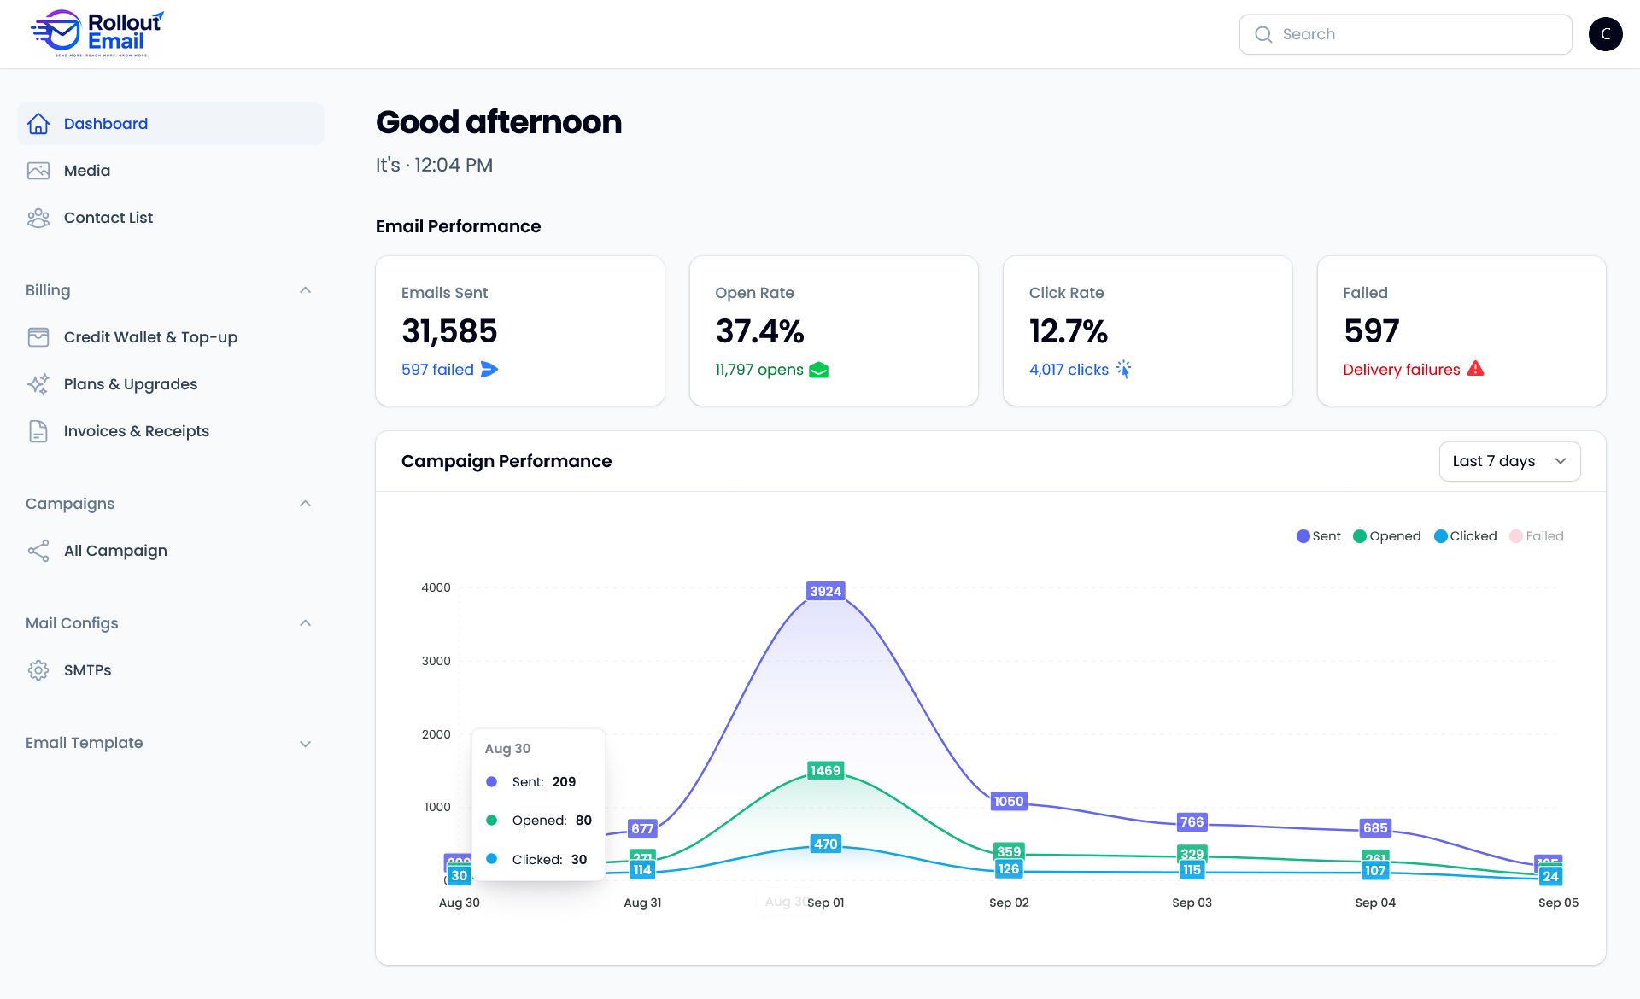Open the Dashboard menu item

pyautogui.click(x=171, y=124)
